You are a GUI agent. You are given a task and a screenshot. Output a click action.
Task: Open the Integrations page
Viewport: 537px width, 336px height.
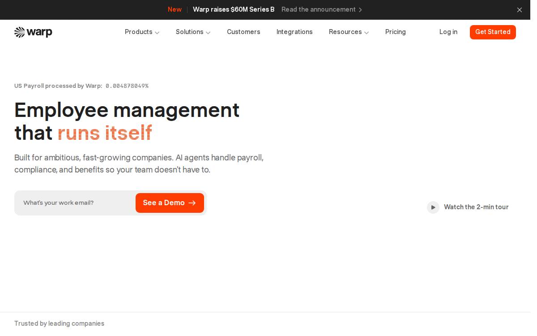click(294, 32)
